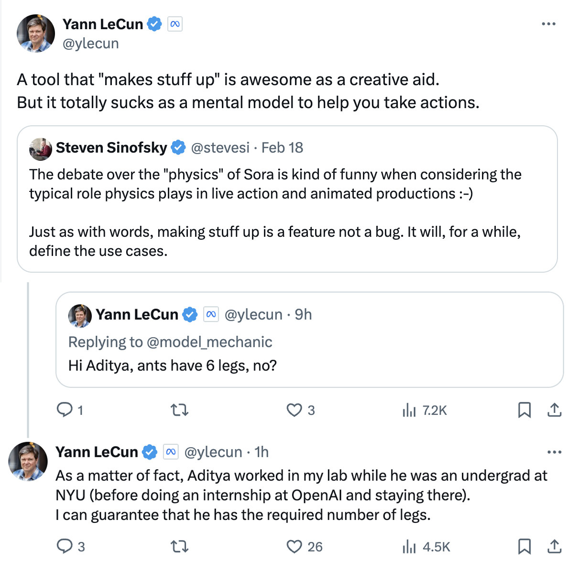This screenshot has height=564, width=568.
Task: Repost the "required number of legs" tweet
Action: click(180, 546)
